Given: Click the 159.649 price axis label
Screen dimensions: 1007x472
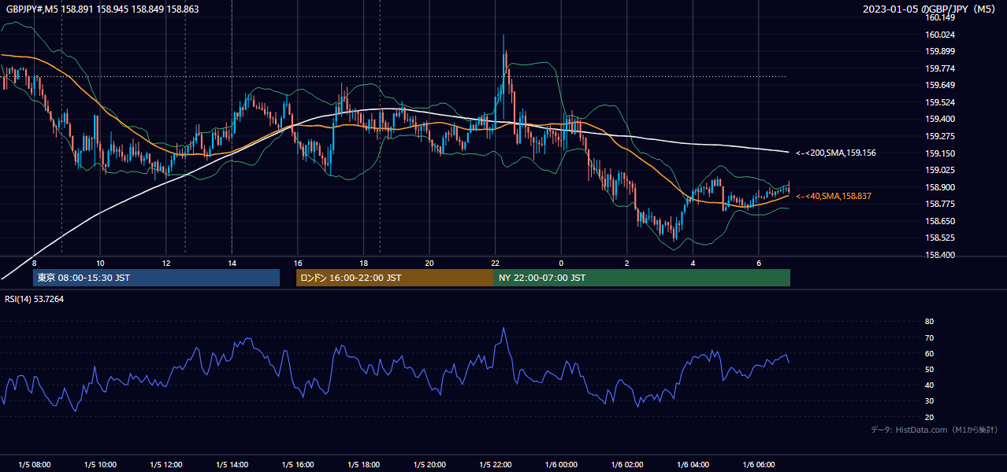Looking at the screenshot, I should (940, 86).
